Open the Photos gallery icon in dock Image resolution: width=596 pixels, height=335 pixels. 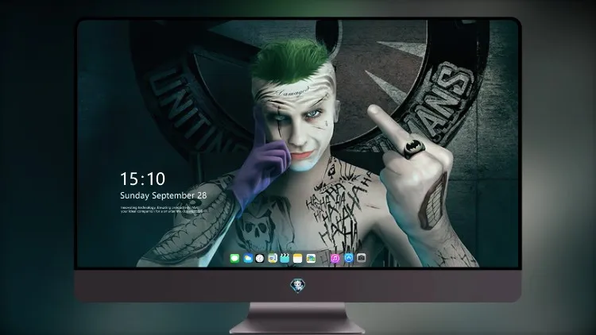(x=311, y=259)
